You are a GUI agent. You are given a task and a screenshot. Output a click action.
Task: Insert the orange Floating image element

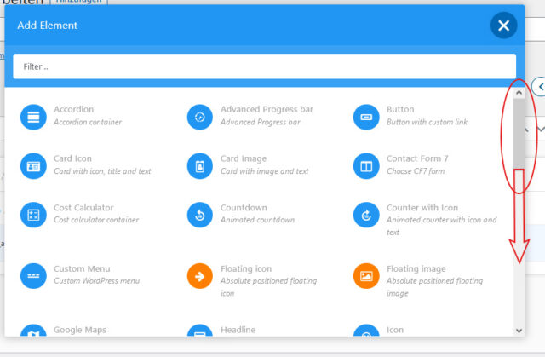(366, 276)
